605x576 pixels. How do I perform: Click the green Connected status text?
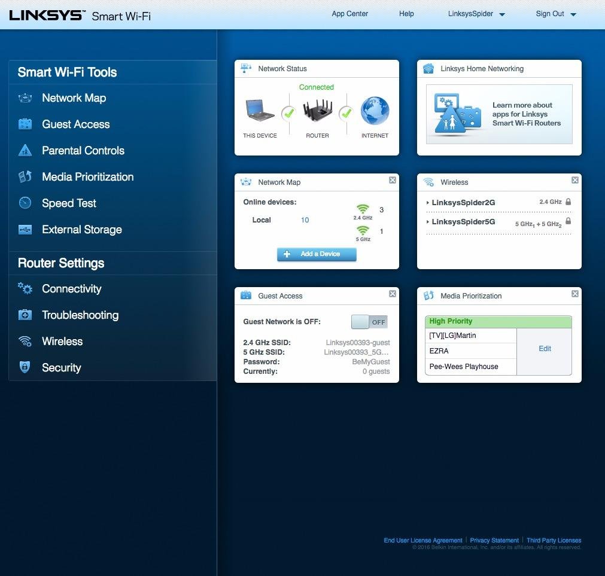pyautogui.click(x=317, y=87)
